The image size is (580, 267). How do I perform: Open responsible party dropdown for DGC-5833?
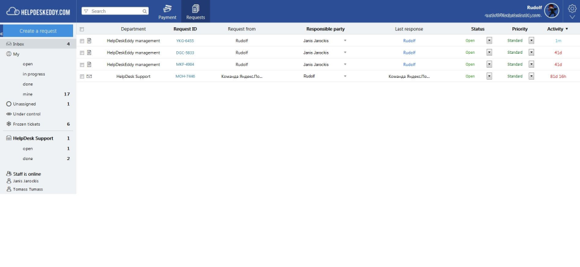click(345, 53)
